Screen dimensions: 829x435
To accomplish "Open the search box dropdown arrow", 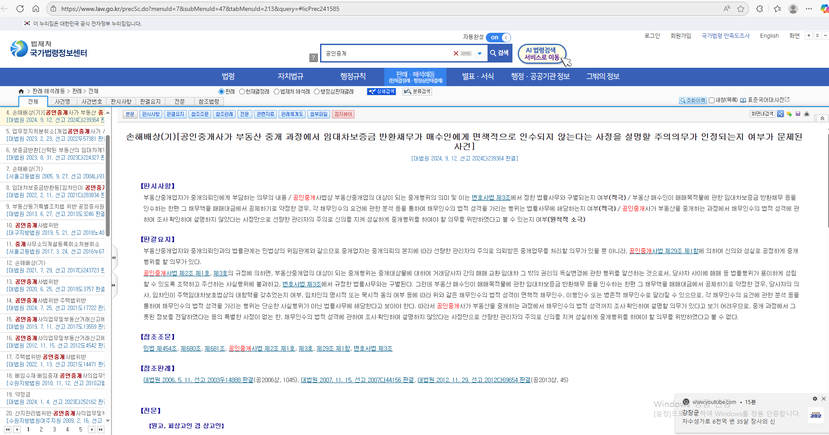I will coord(480,53).
